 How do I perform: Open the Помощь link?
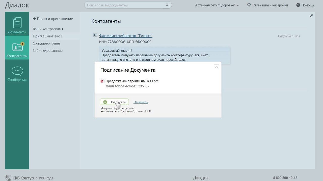tap(308, 5)
